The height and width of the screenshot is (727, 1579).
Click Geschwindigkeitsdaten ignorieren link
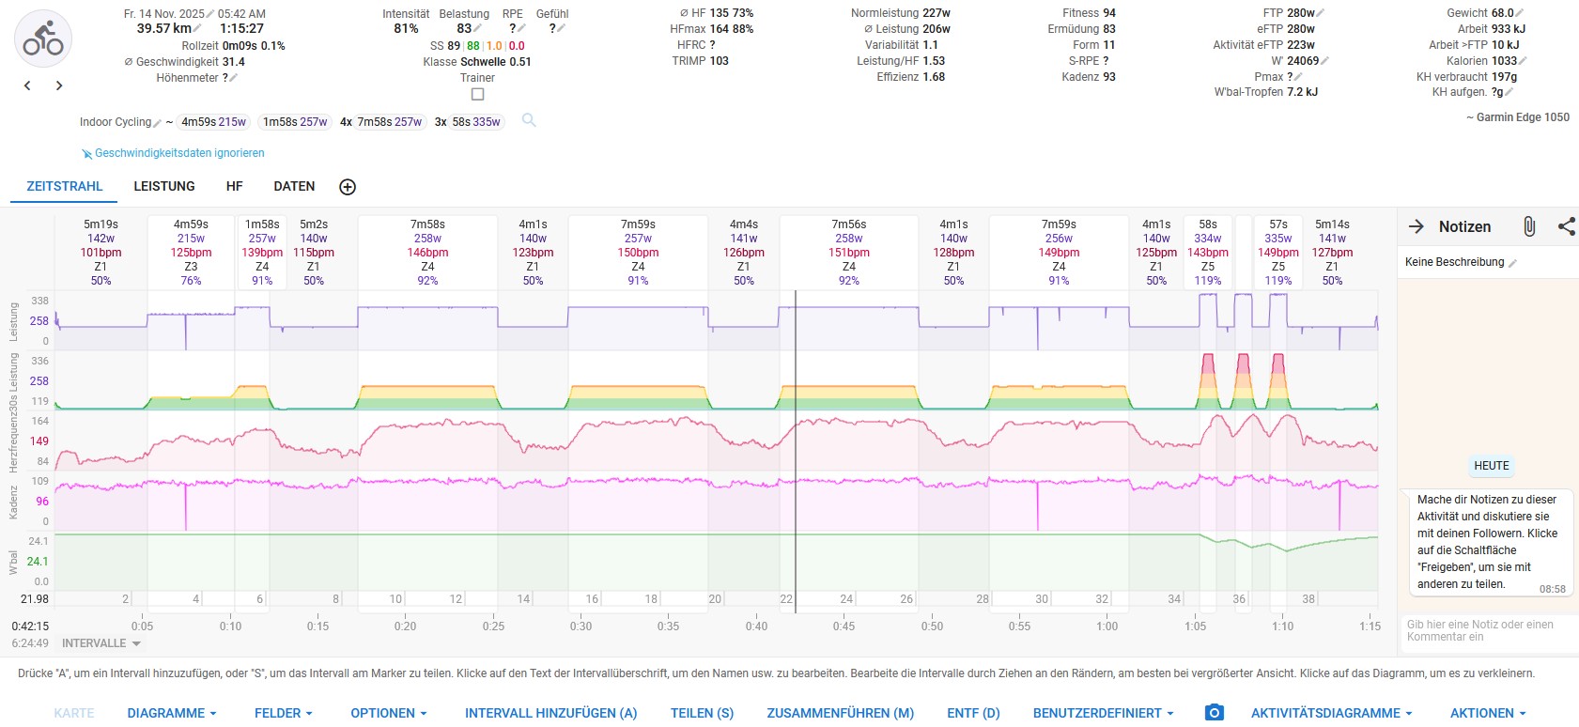(178, 153)
